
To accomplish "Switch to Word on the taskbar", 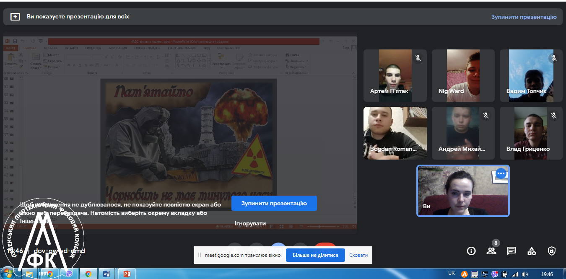I will click(x=106, y=274).
